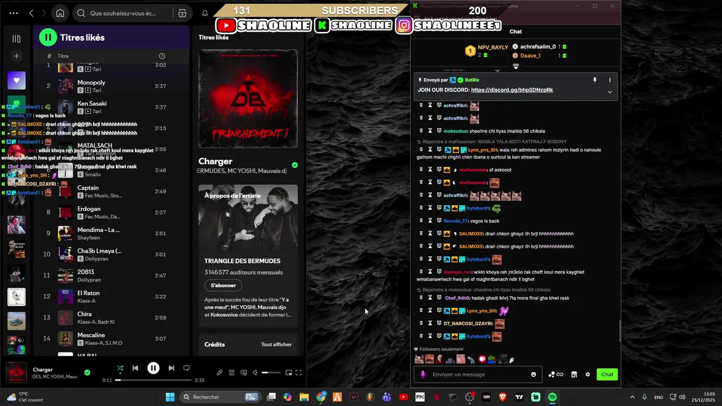Open emoji picker in Kick chat input

point(534,374)
